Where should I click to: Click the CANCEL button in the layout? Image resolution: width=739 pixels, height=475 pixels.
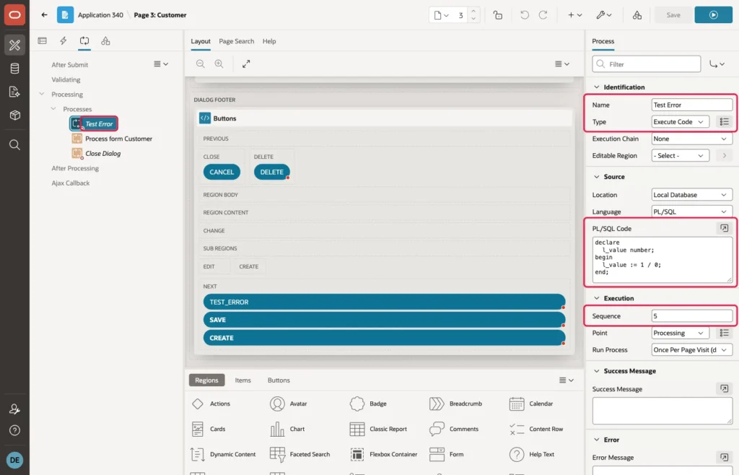222,172
